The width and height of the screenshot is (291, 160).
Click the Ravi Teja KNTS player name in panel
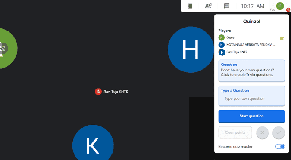[237, 52]
